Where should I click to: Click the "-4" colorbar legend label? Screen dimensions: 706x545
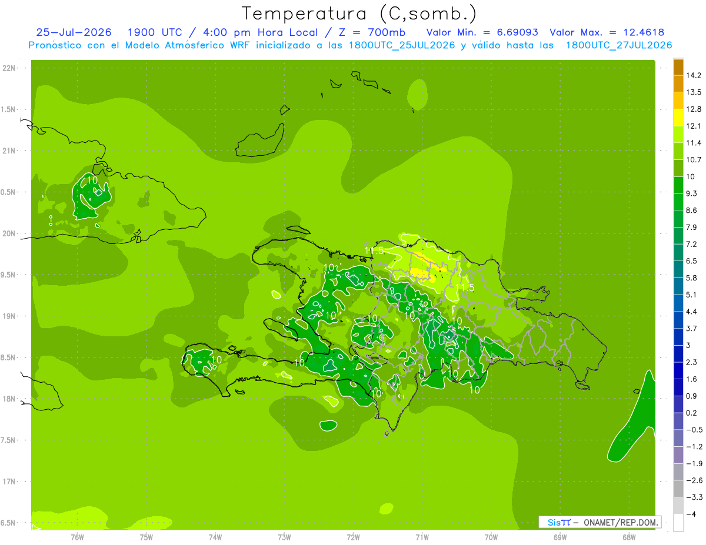[691, 514]
